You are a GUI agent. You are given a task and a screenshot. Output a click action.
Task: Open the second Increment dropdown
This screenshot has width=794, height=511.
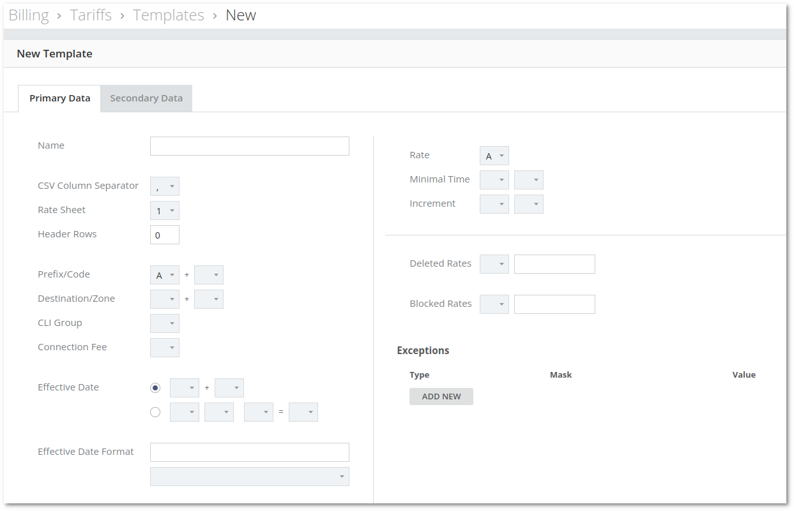pyautogui.click(x=529, y=204)
